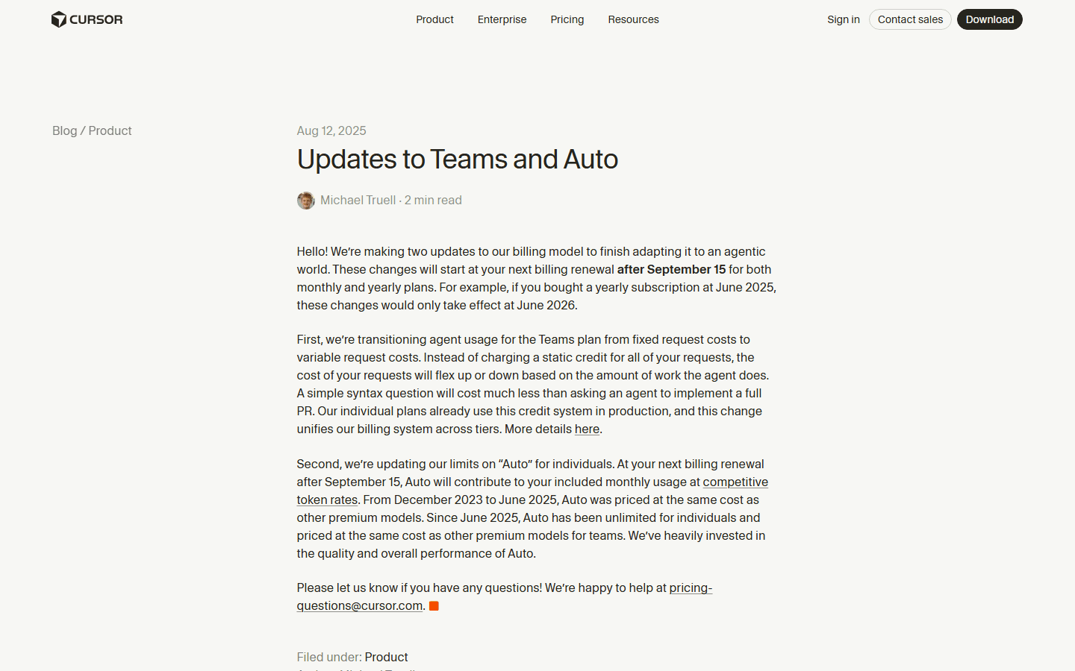Open the Blog breadcrumb link
This screenshot has width=1075, height=671.
tap(65, 130)
